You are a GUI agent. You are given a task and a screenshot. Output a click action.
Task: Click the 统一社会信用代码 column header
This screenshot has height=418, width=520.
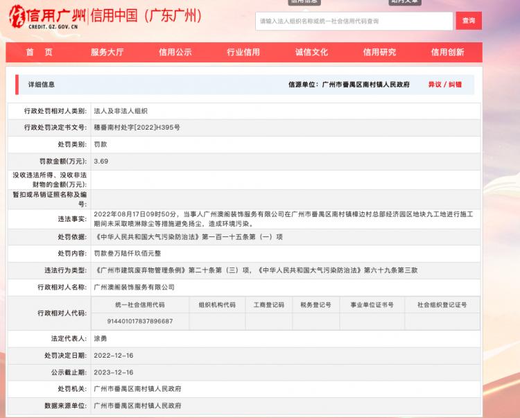(x=140, y=304)
